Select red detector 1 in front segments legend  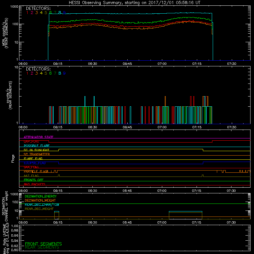(27, 13)
